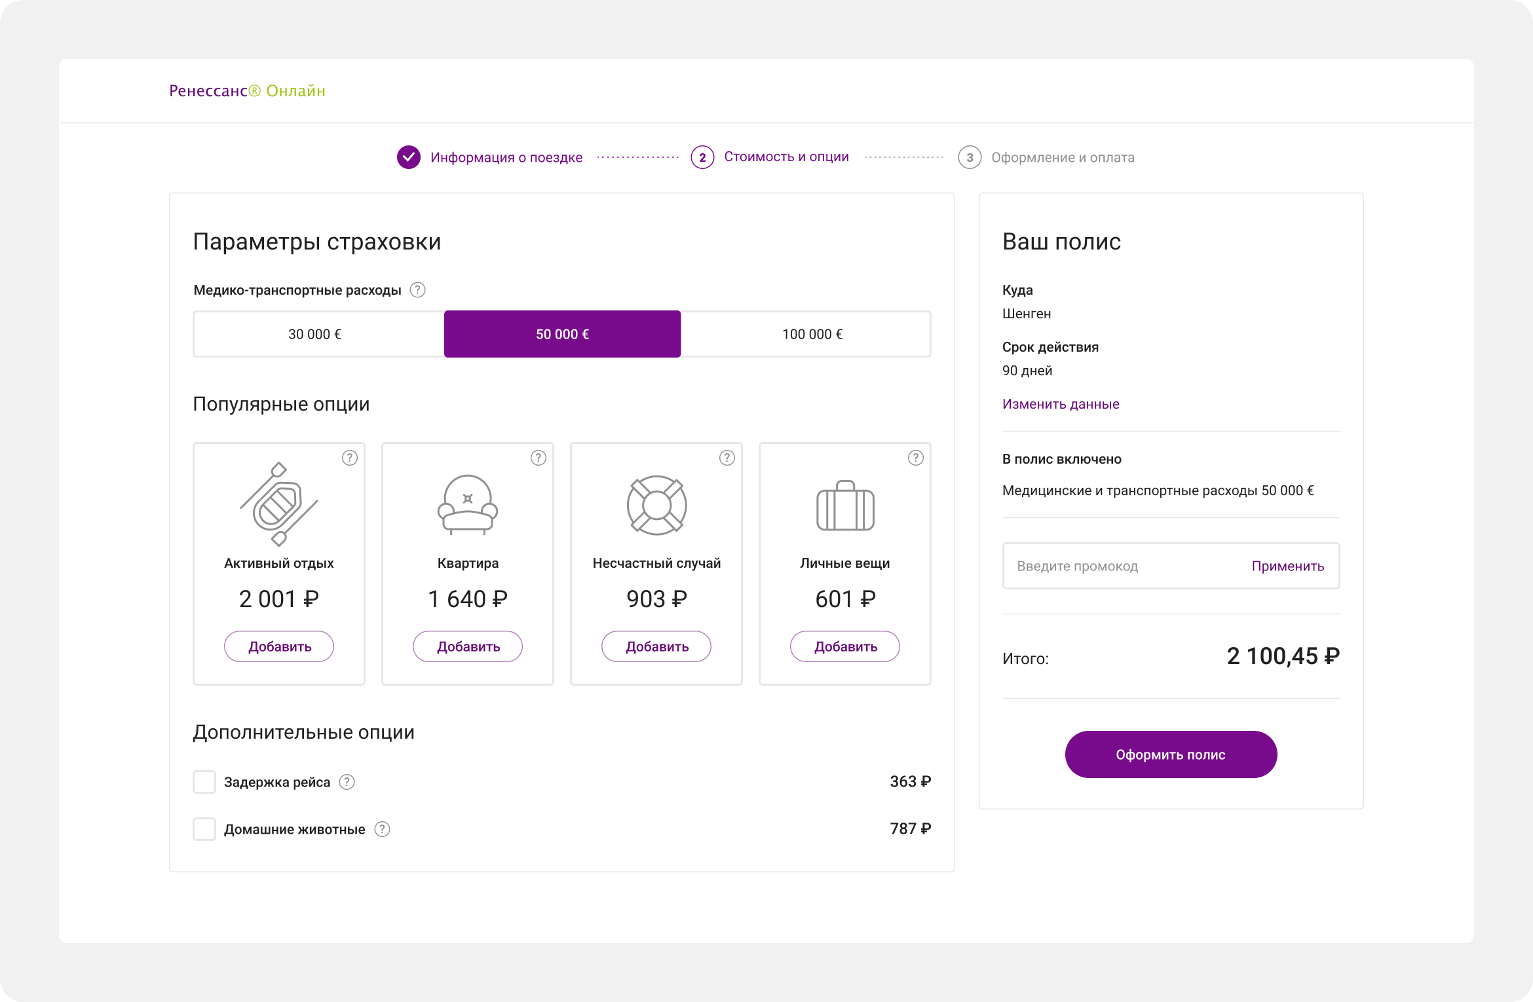Image resolution: width=1533 pixels, height=1002 pixels.
Task: Tick the Задержка рейса checkbox
Action: click(x=204, y=782)
